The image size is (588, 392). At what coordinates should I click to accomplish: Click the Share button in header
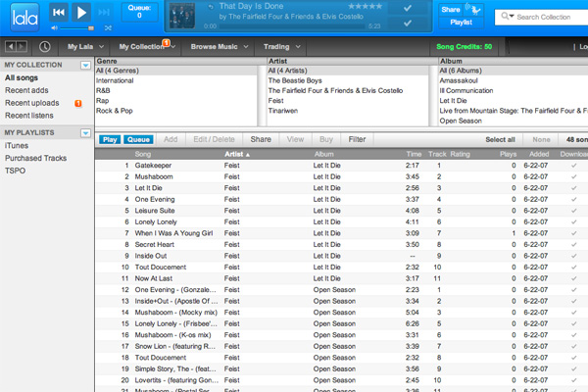[451, 10]
